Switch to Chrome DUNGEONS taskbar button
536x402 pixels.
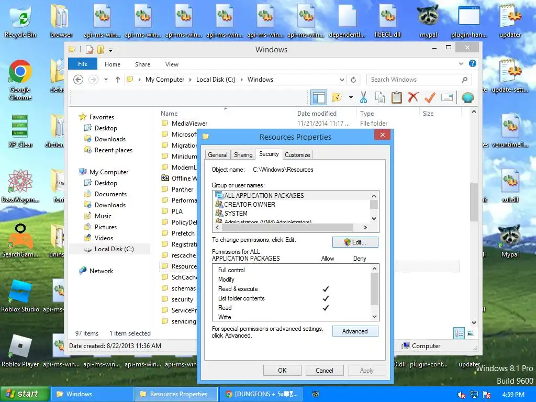[261, 394]
